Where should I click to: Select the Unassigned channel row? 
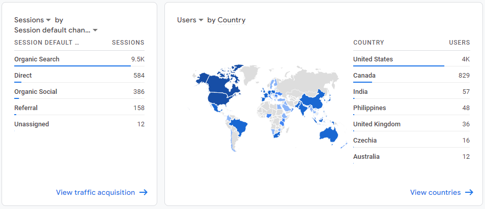79,124
